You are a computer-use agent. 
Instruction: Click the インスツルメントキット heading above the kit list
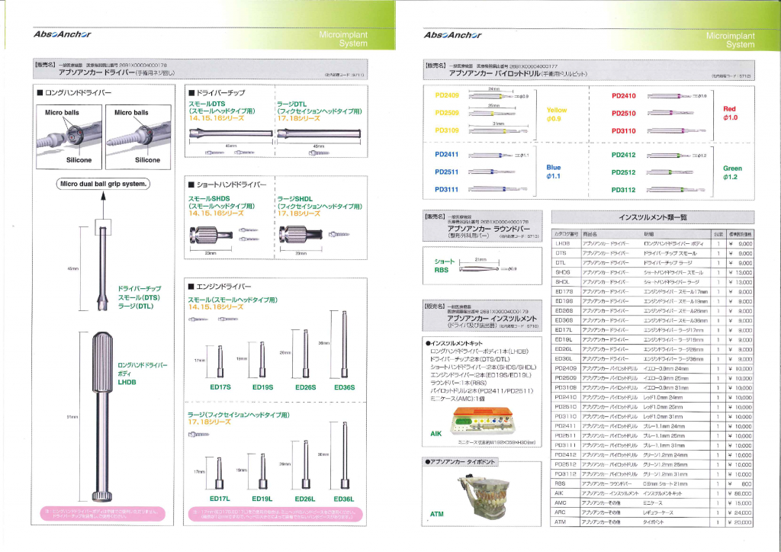[x=454, y=343]
